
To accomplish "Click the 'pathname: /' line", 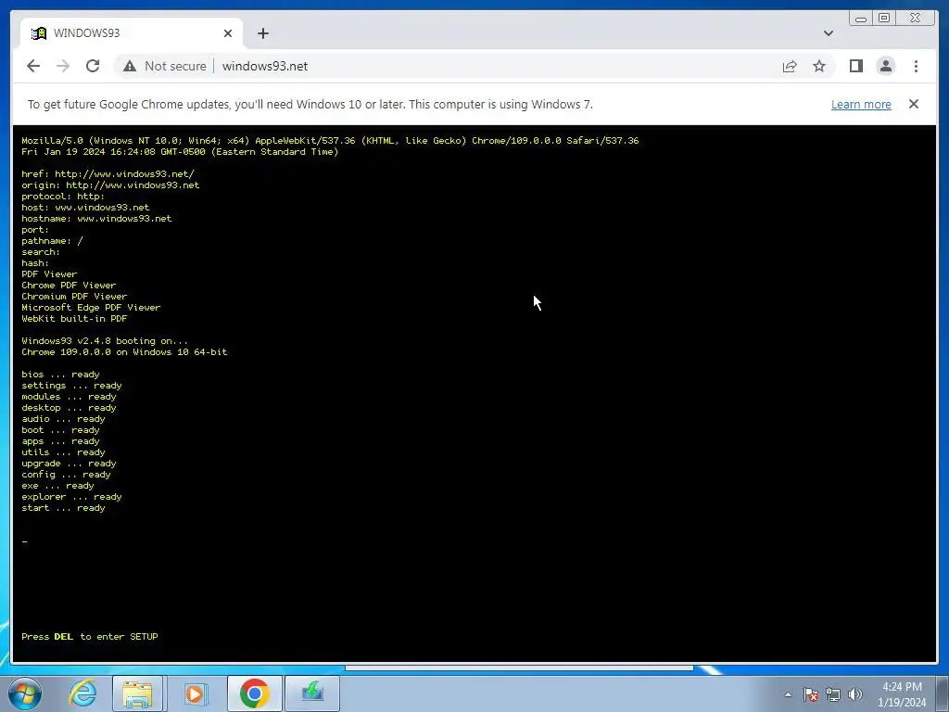I will pos(52,241).
